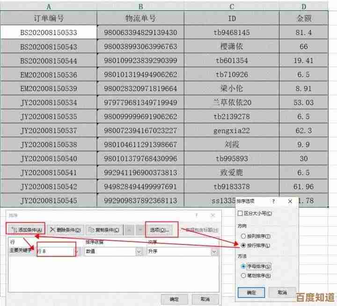Click help question mark in 排序 dialog

click(197, 215)
